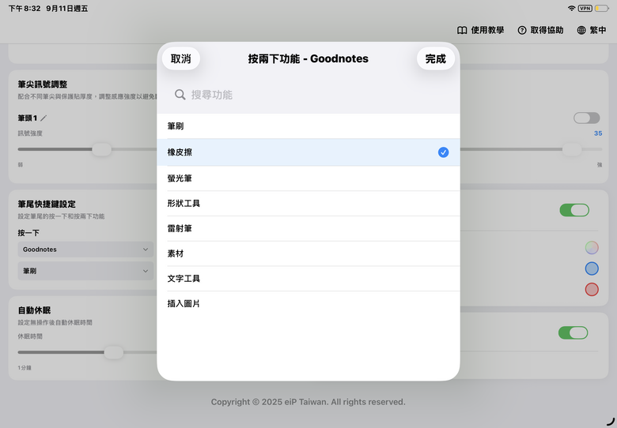617x428 pixels.
Task: Pick the multicolor color wheel swatch
Action: tap(592, 248)
